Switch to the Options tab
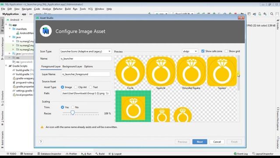Image resolution: width=280 pixels, height=158 pixels. 88,66
